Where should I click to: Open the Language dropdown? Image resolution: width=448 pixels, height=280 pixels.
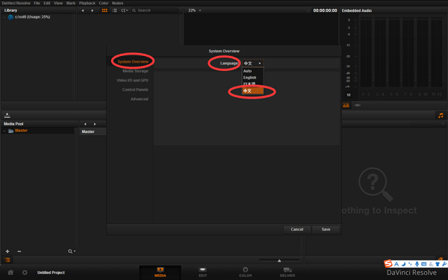253,63
